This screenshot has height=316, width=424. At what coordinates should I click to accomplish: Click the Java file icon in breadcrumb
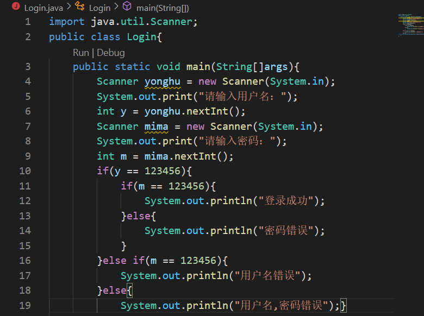click(16, 6)
